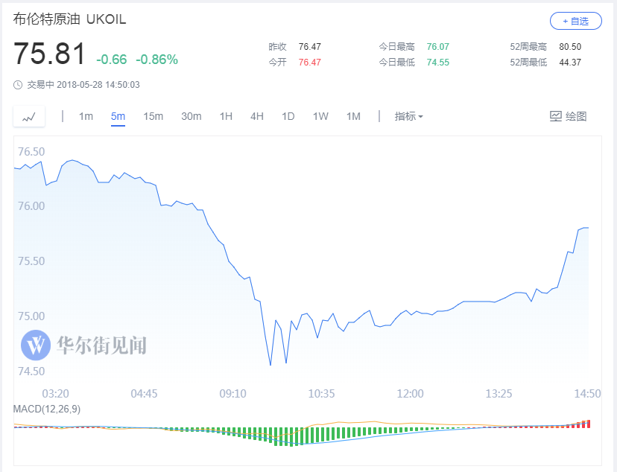Select the 5m timeframe tab
Screen dimensions: 617x472
pyautogui.click(x=118, y=116)
